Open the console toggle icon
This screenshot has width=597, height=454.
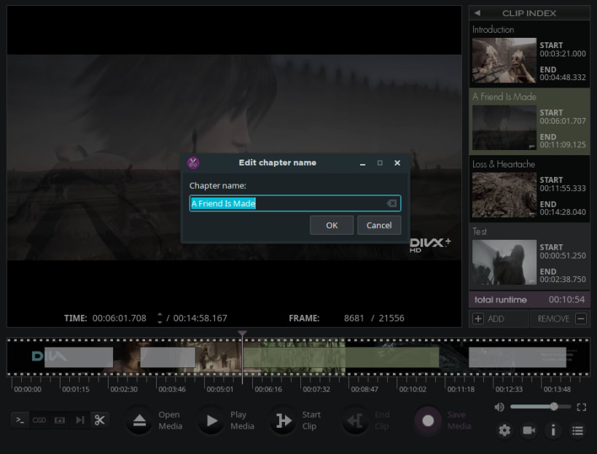pyautogui.click(x=20, y=420)
